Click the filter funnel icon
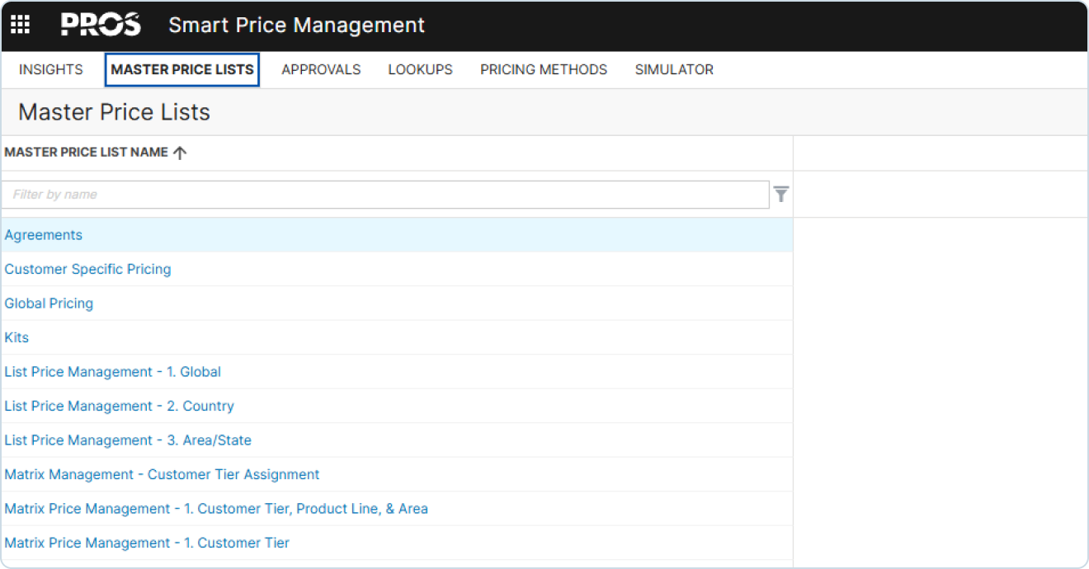 coord(780,195)
